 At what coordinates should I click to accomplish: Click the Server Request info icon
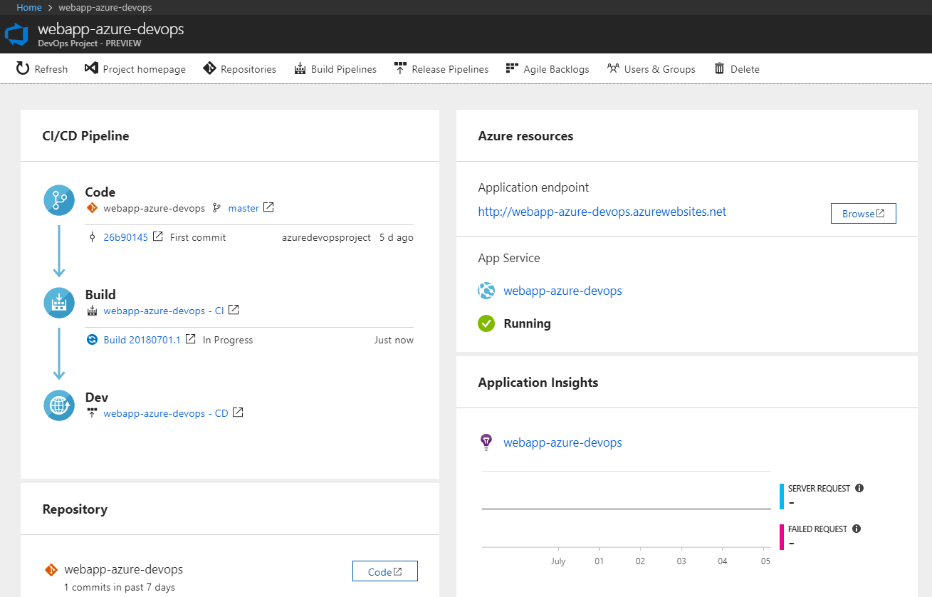(859, 488)
